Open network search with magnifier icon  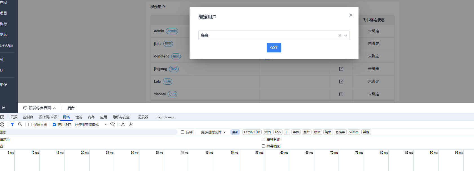tap(20, 124)
